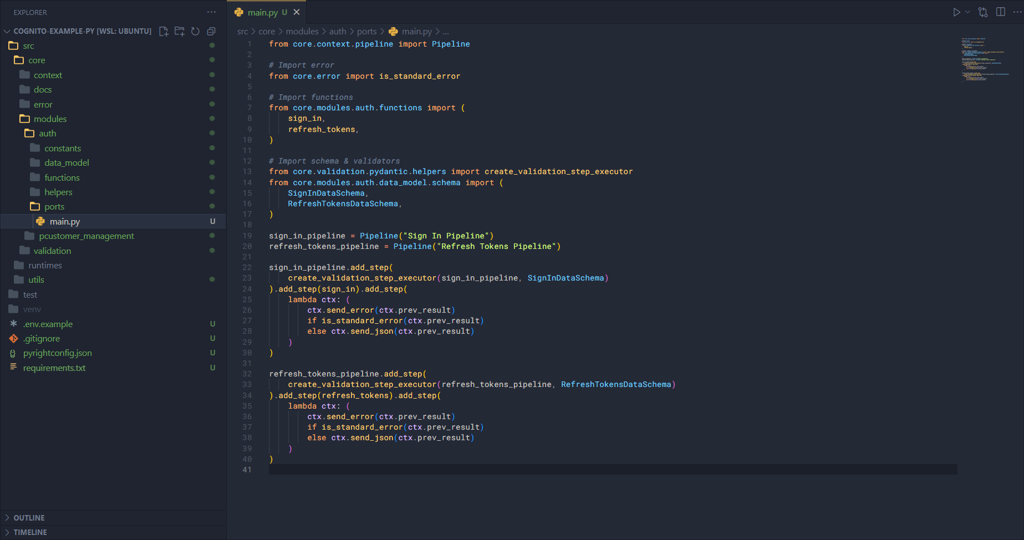
Task: Split the editor to the right
Action: (1001, 12)
